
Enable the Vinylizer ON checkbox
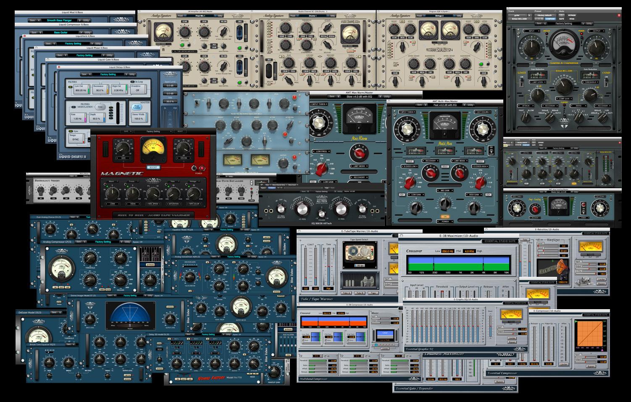(x=538, y=239)
